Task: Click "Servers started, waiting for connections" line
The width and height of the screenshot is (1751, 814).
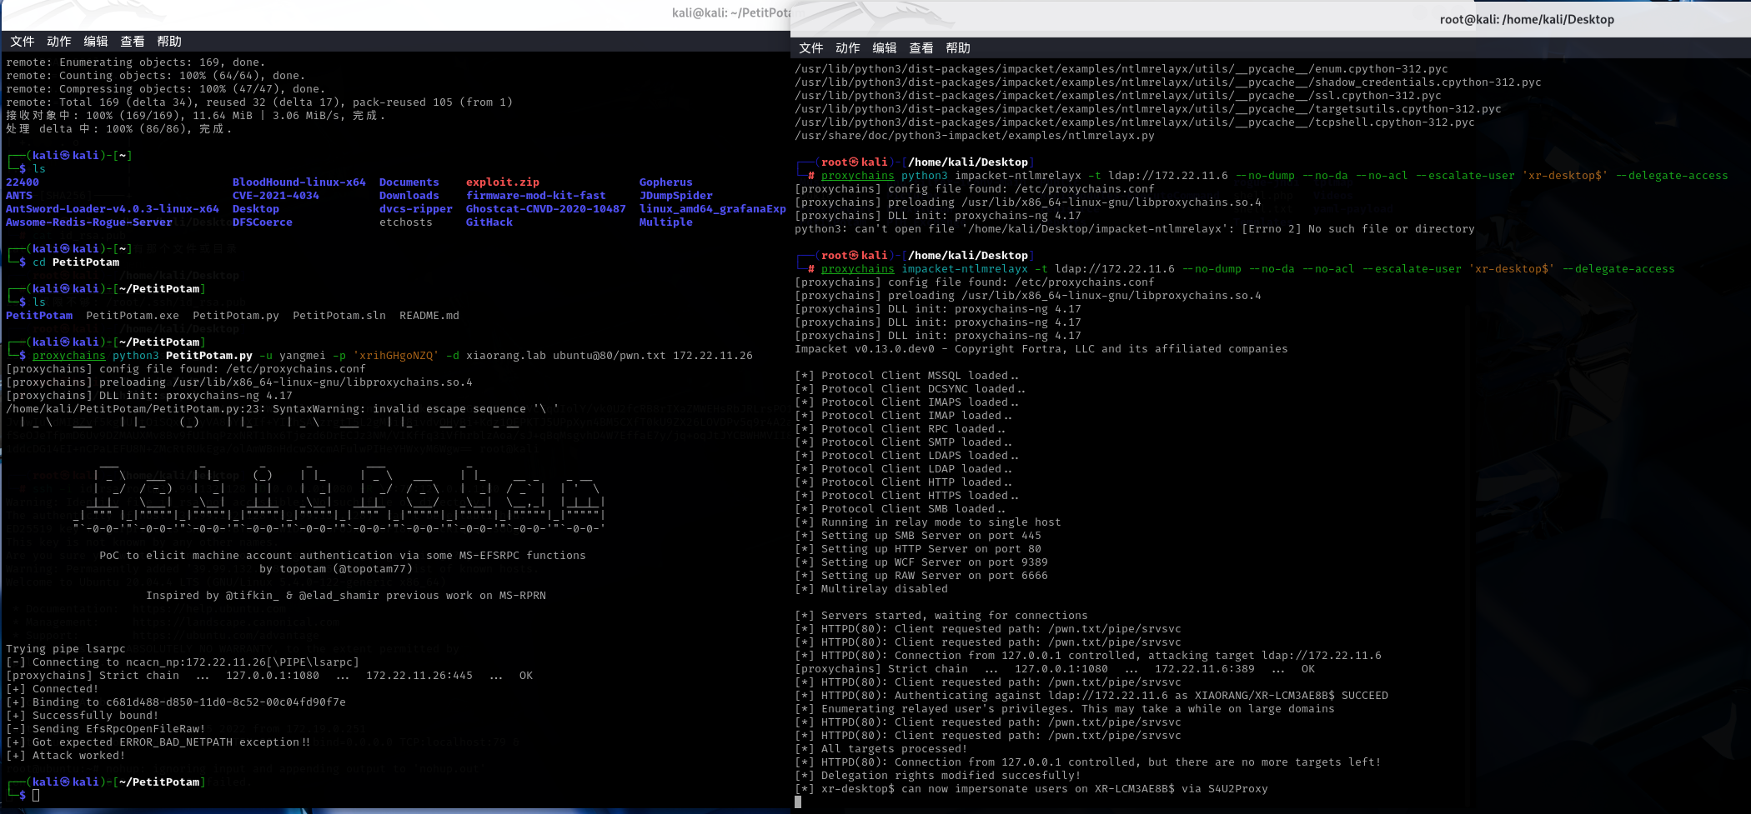Action: [941, 616]
